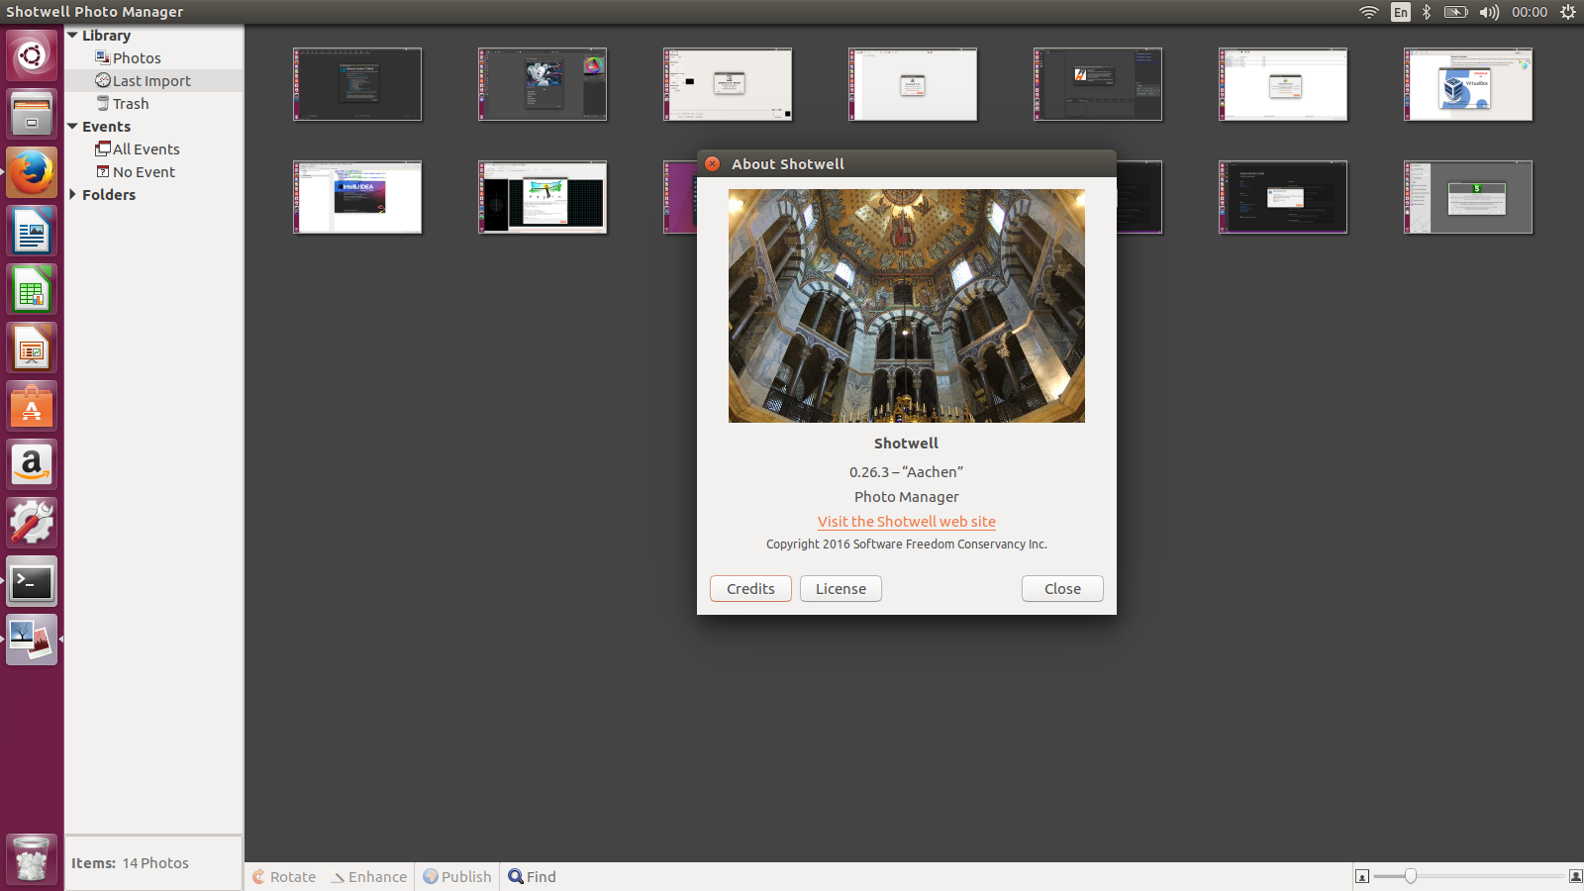The image size is (1584, 891).
Task: Start LibreOffice Writer from the launcher
Action: point(32,231)
